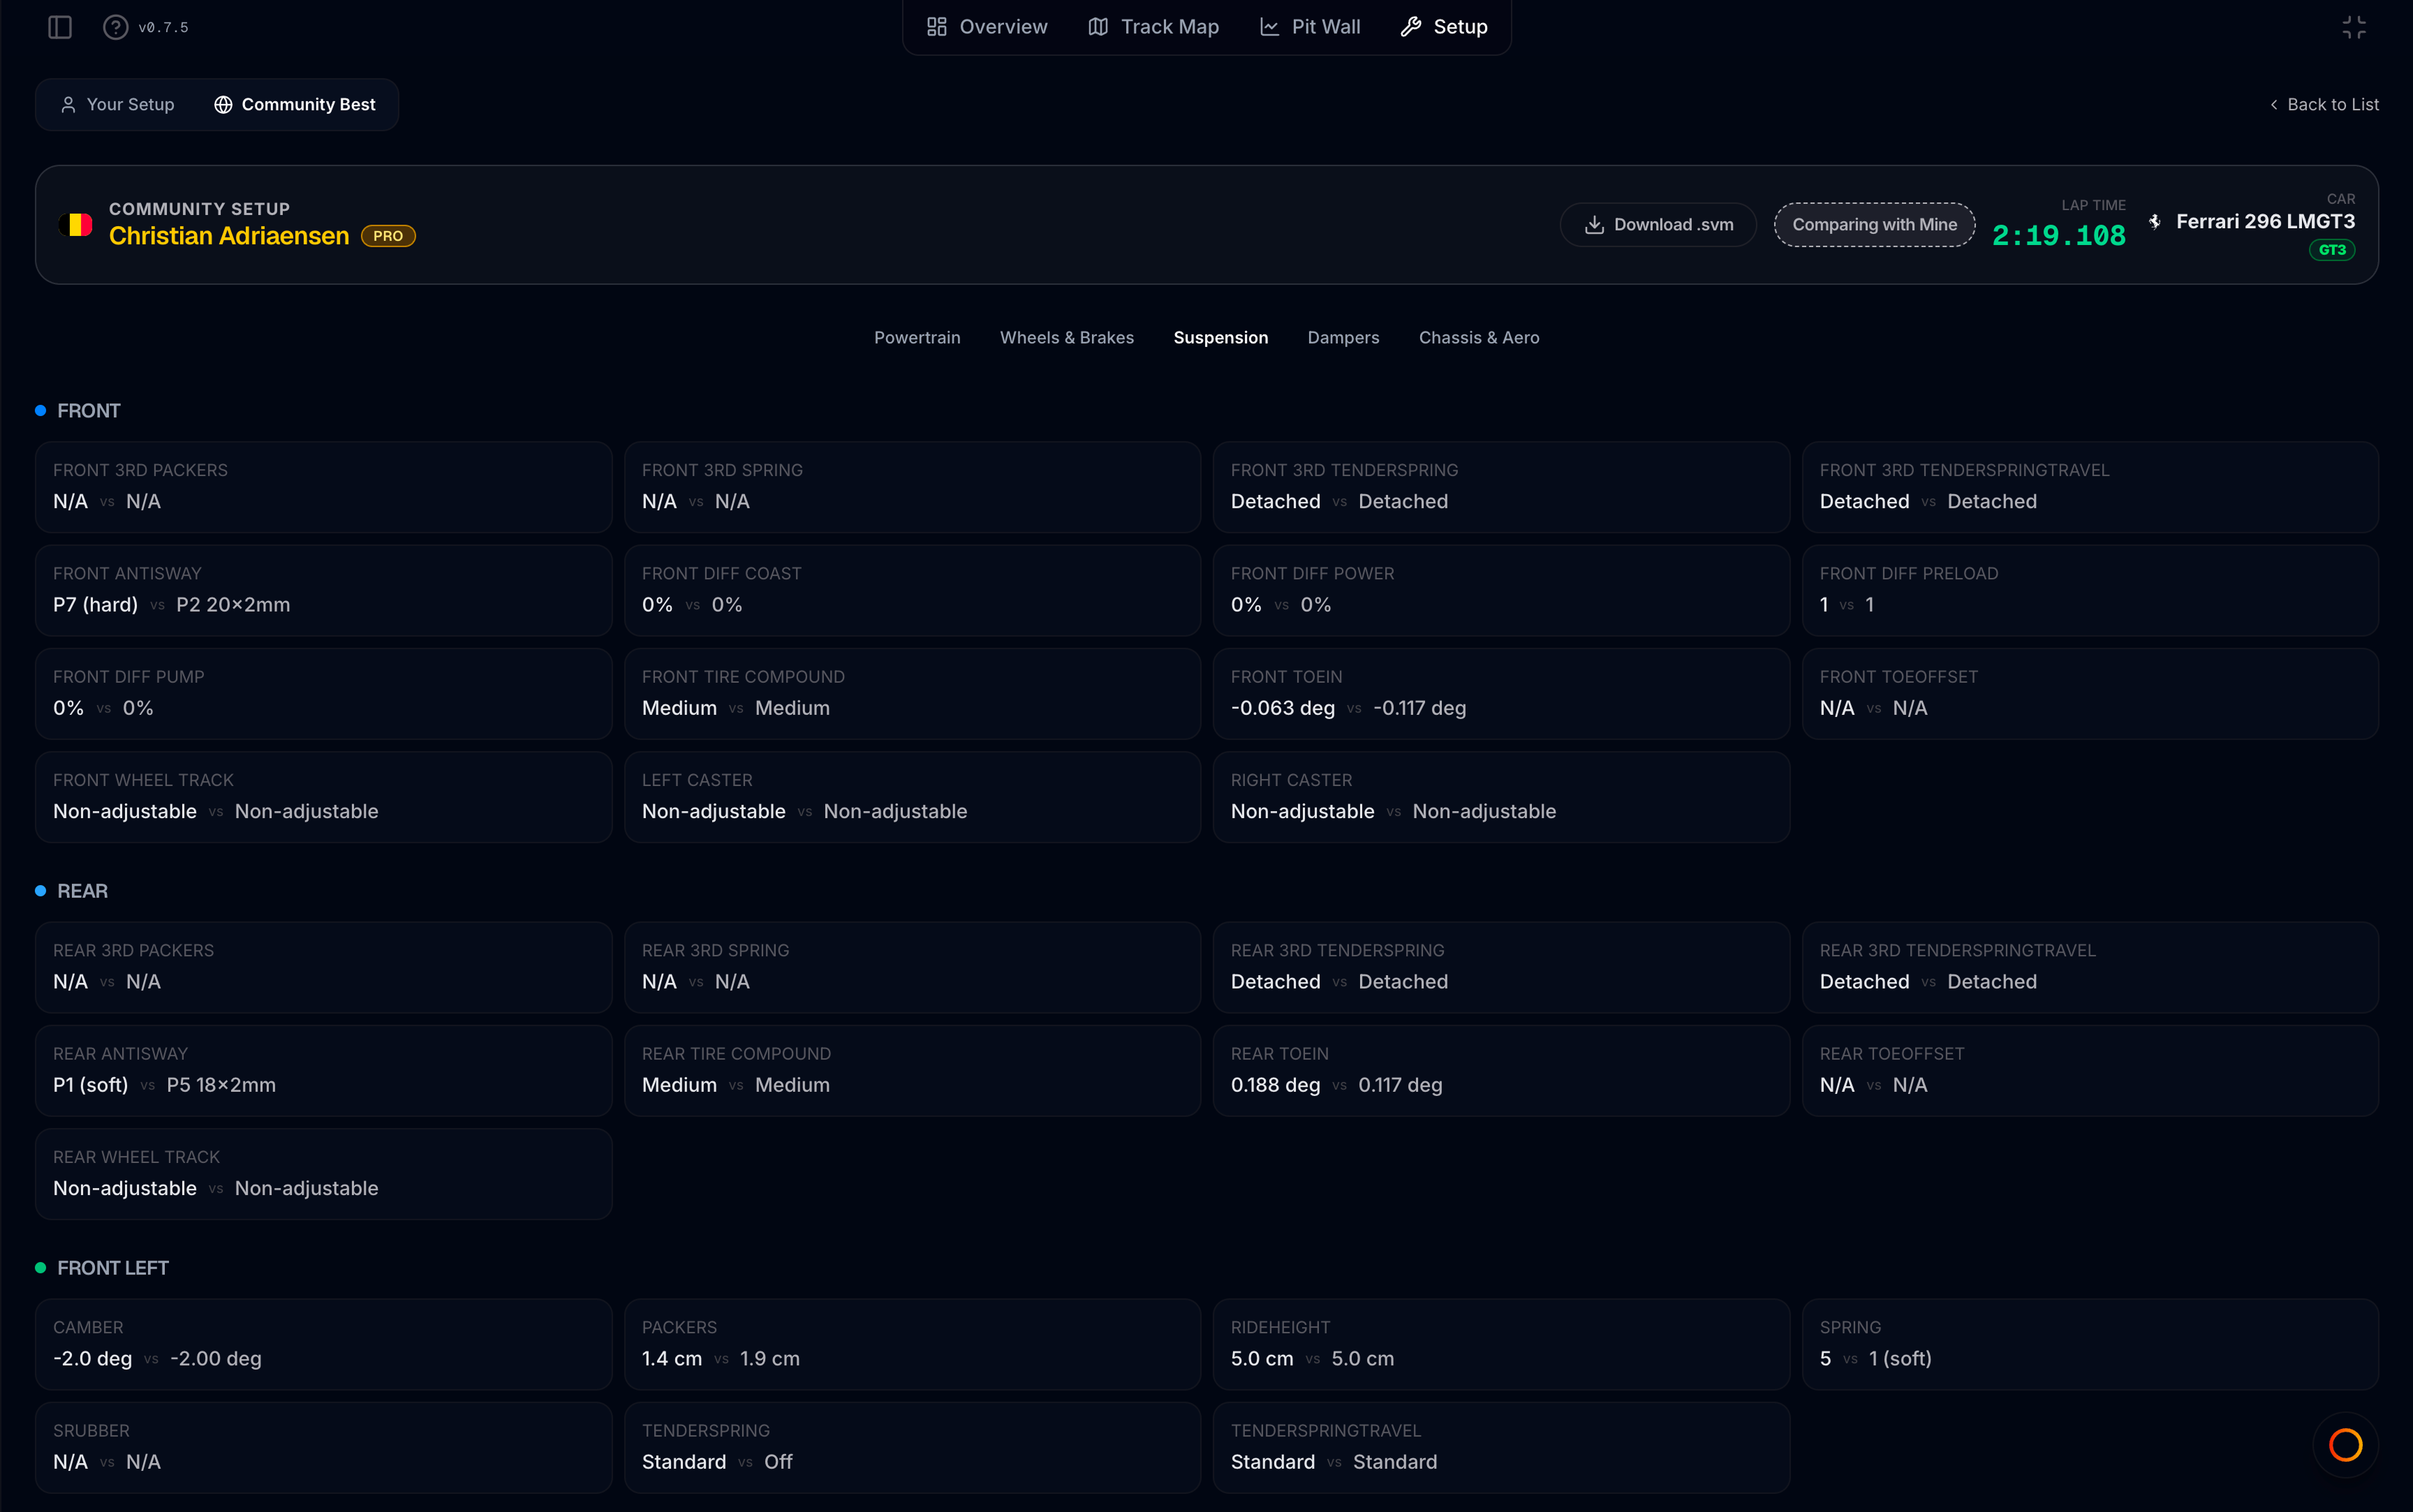Viewport: 2413px width, 1512px height.
Task: Click the Overview grid icon
Action: 936,27
